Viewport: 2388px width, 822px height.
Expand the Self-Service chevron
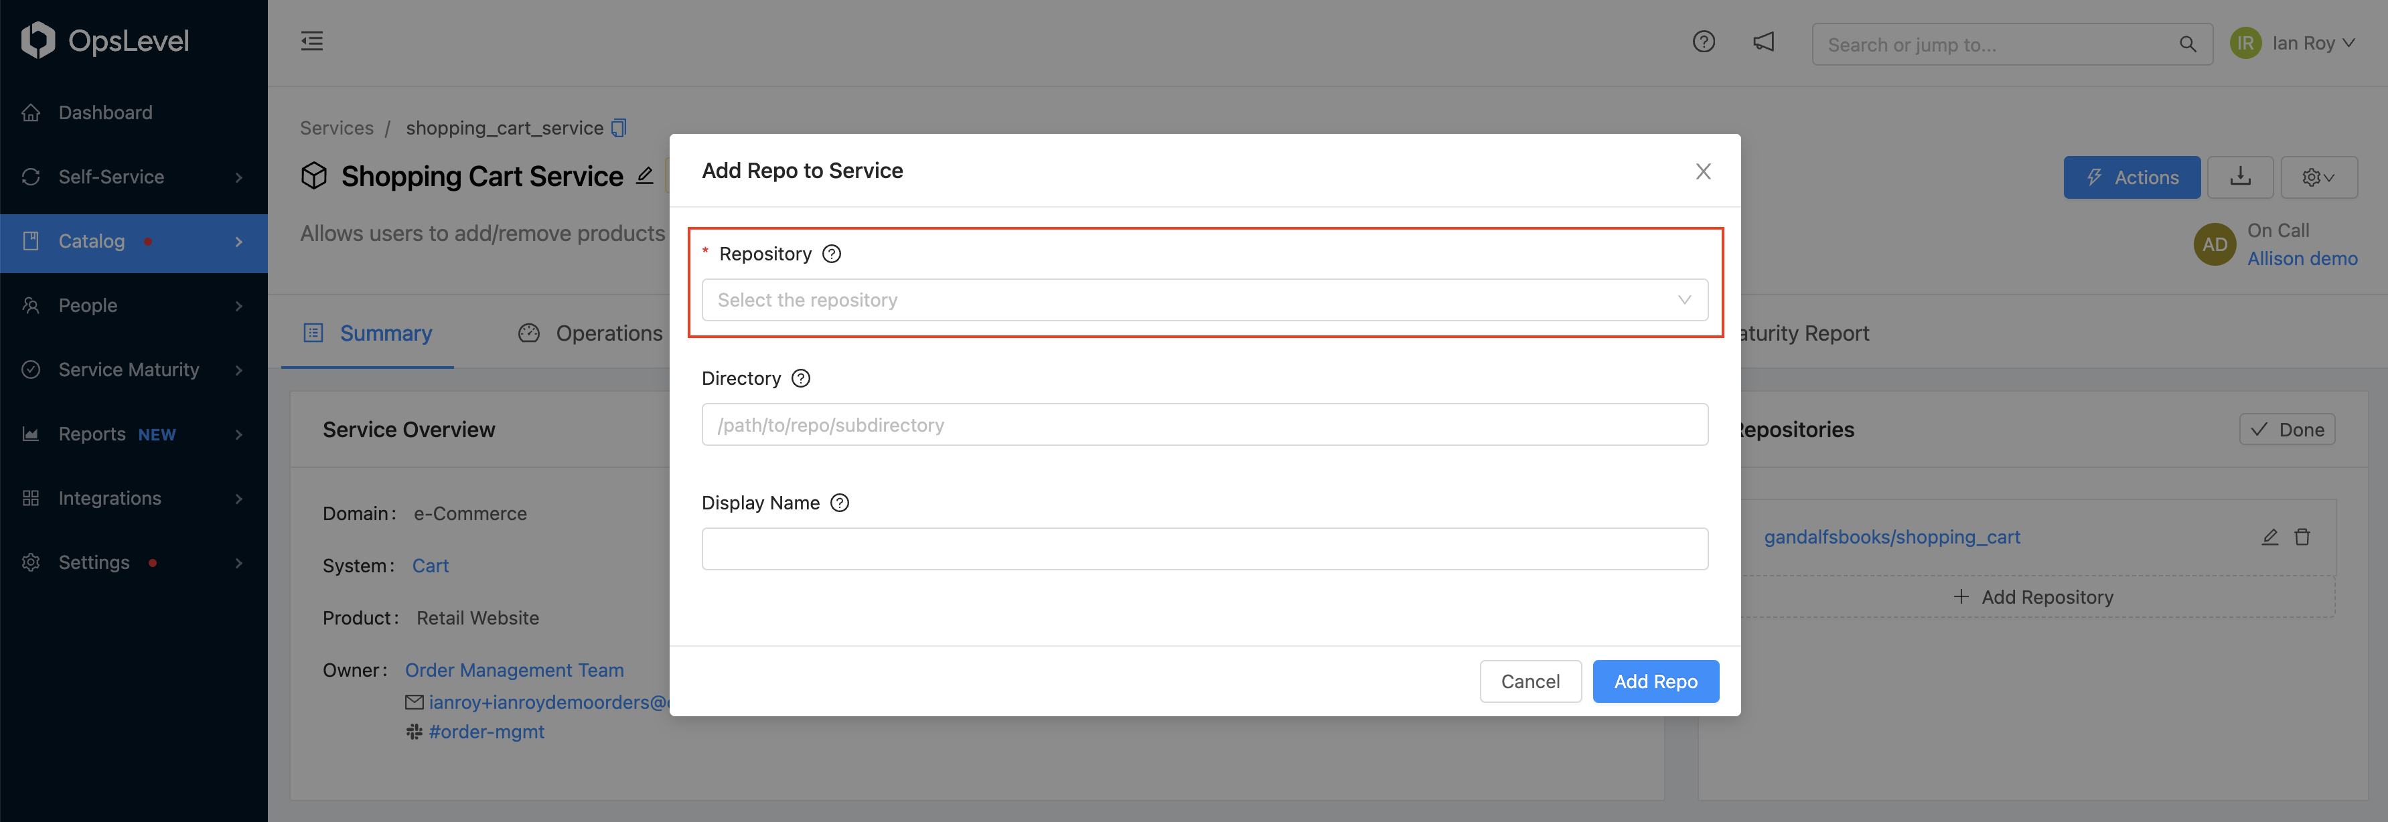coord(239,177)
